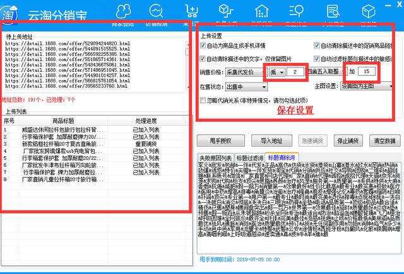Image resolution: width=404 pixels, height=274 pixels.
Task: Click the two-person account login icon
Action: coord(124,11)
